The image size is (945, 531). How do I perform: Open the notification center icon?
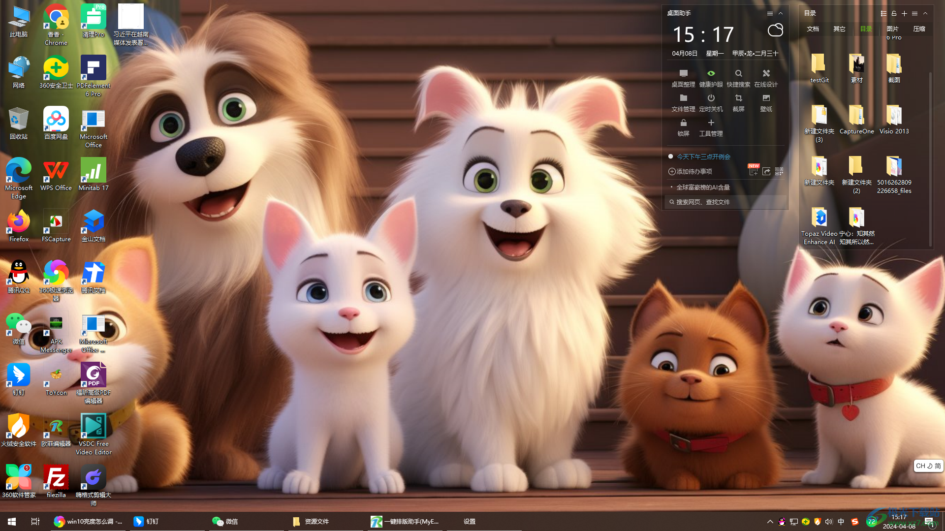[x=929, y=522]
